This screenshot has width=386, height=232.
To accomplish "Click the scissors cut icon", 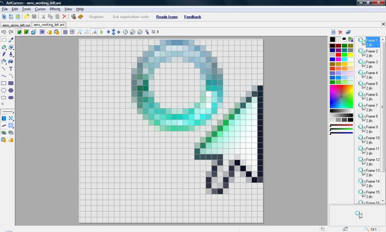I will tap(43, 17).
